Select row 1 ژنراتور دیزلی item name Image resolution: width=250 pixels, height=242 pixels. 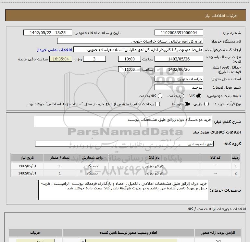[x=154, y=166]
